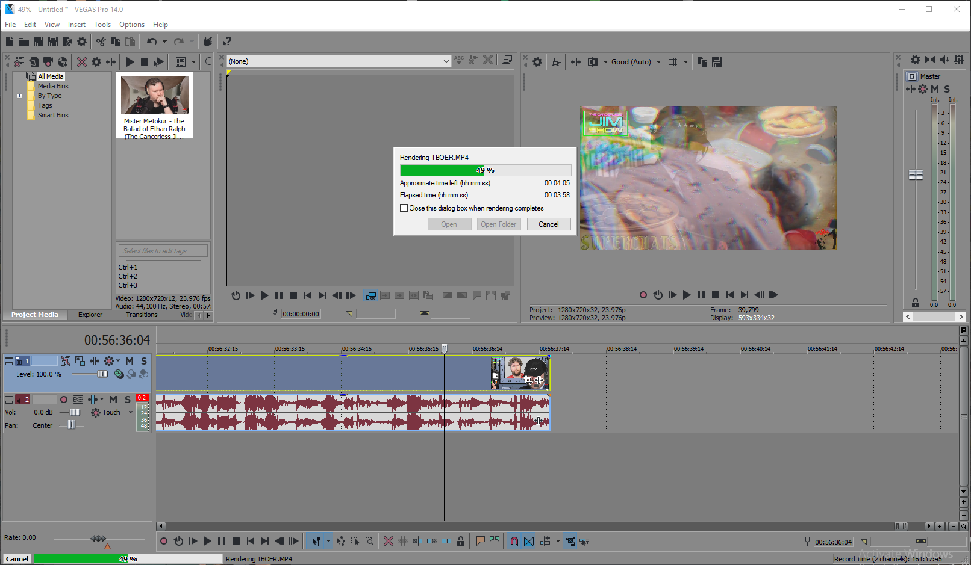Switch to the Explorer tab
The height and width of the screenshot is (565, 971).
[x=90, y=315]
